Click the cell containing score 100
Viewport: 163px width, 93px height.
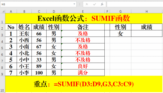coord(39,73)
